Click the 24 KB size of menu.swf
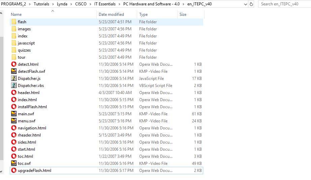This screenshot has width=311, height=180. [197, 121]
